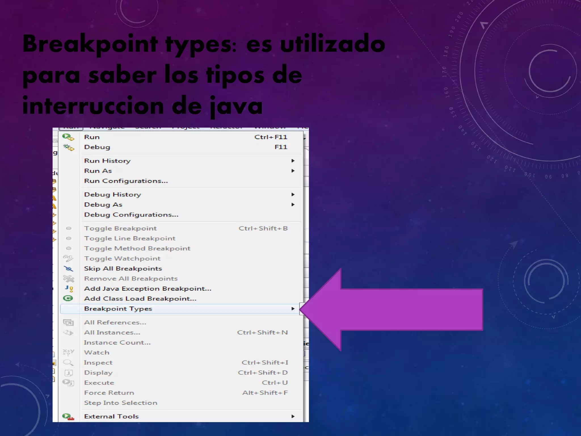The height and width of the screenshot is (436, 581).
Task: Click the Toggle Watchpoint glasses icon
Action: point(68,258)
